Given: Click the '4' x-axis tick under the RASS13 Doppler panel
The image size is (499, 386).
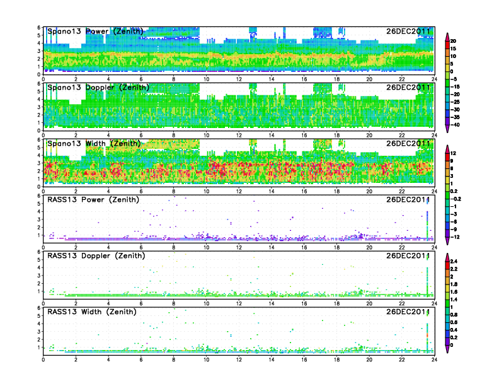Looking at the screenshot, I should pyautogui.click(x=108, y=303).
